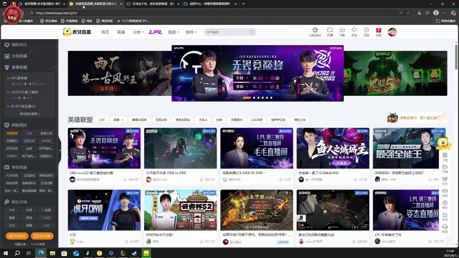Open the File Explorer taskbar icon
The image size is (459, 258).
pos(52,253)
